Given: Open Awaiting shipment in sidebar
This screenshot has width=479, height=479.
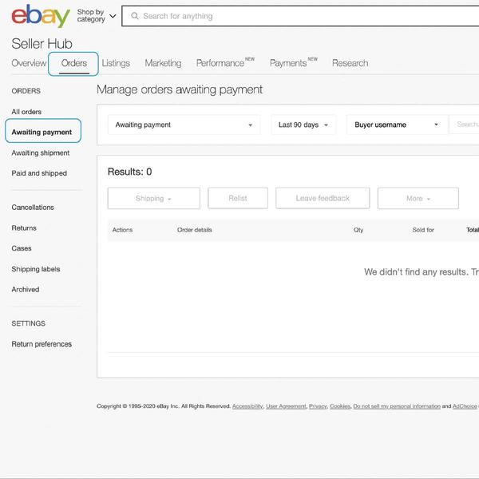Looking at the screenshot, I should [x=41, y=152].
